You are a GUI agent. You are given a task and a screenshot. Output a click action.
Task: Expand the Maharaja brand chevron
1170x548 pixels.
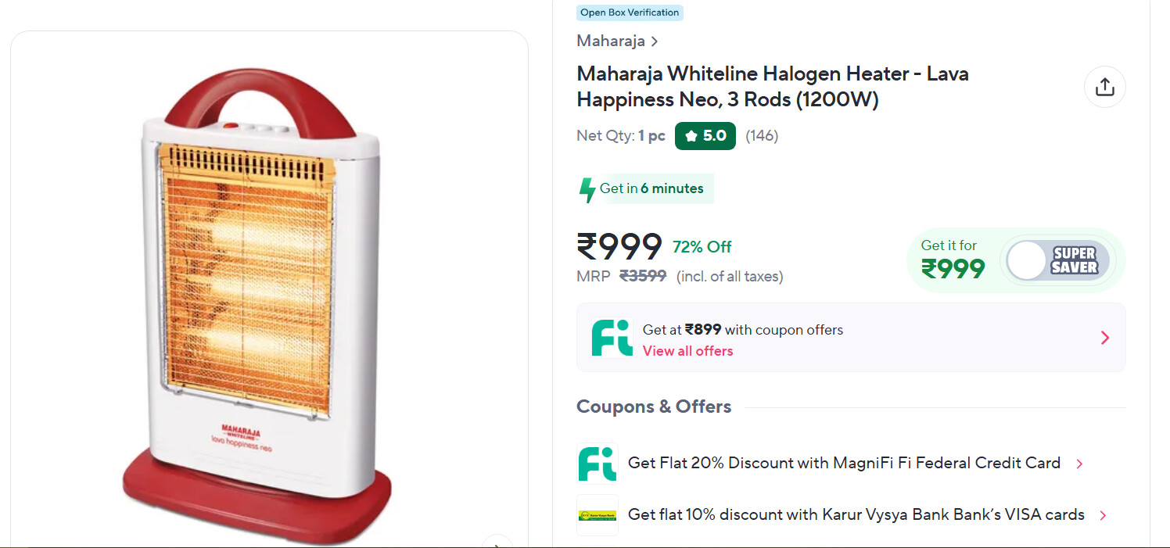655,41
